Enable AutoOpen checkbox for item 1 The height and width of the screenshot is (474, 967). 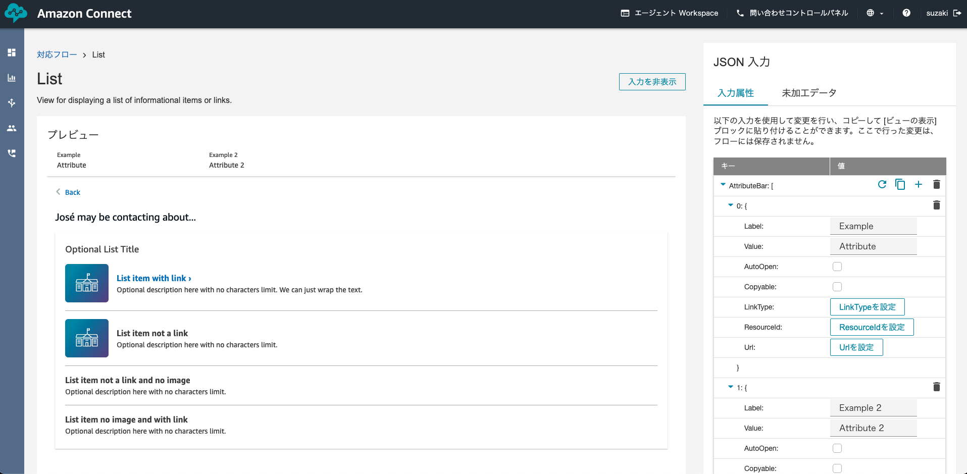click(837, 448)
